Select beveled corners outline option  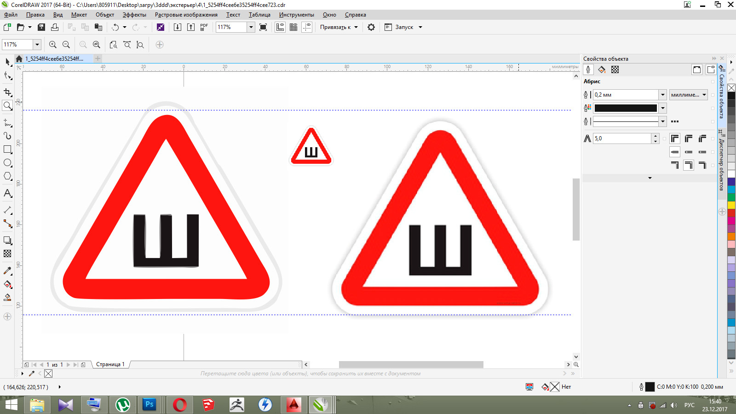point(702,138)
